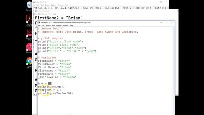Click the Program01.py editor vertical scrollbar
The image size is (204, 115).
click(173, 71)
